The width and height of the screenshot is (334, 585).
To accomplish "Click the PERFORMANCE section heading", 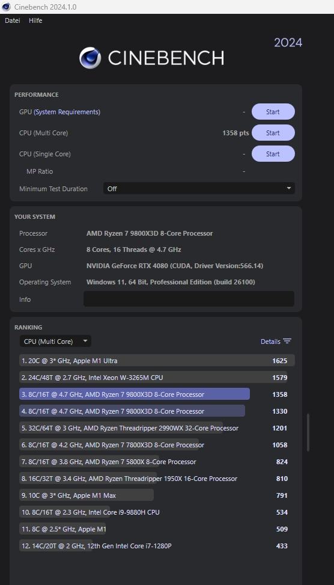I will tap(37, 95).
